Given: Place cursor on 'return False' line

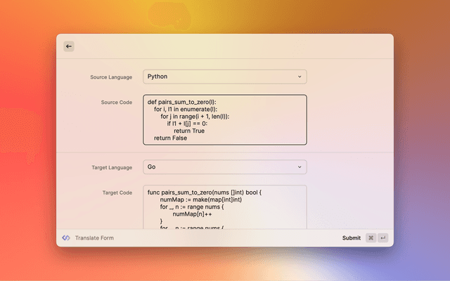Looking at the screenshot, I should pos(171,138).
